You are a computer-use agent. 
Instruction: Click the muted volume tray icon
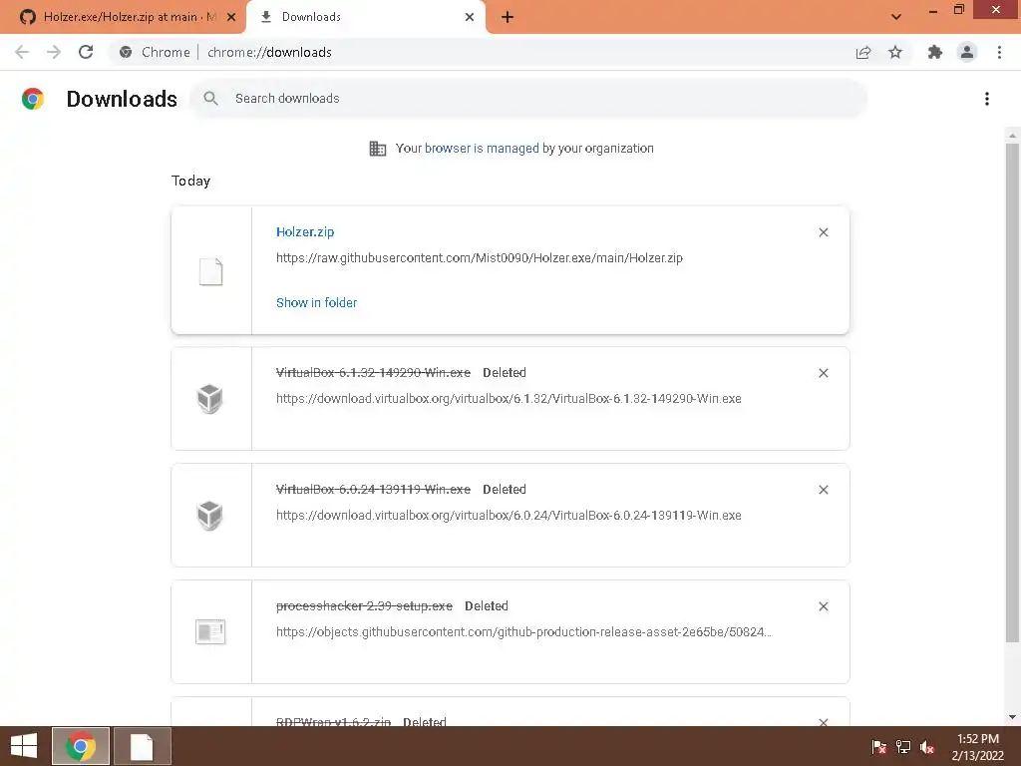(927, 746)
